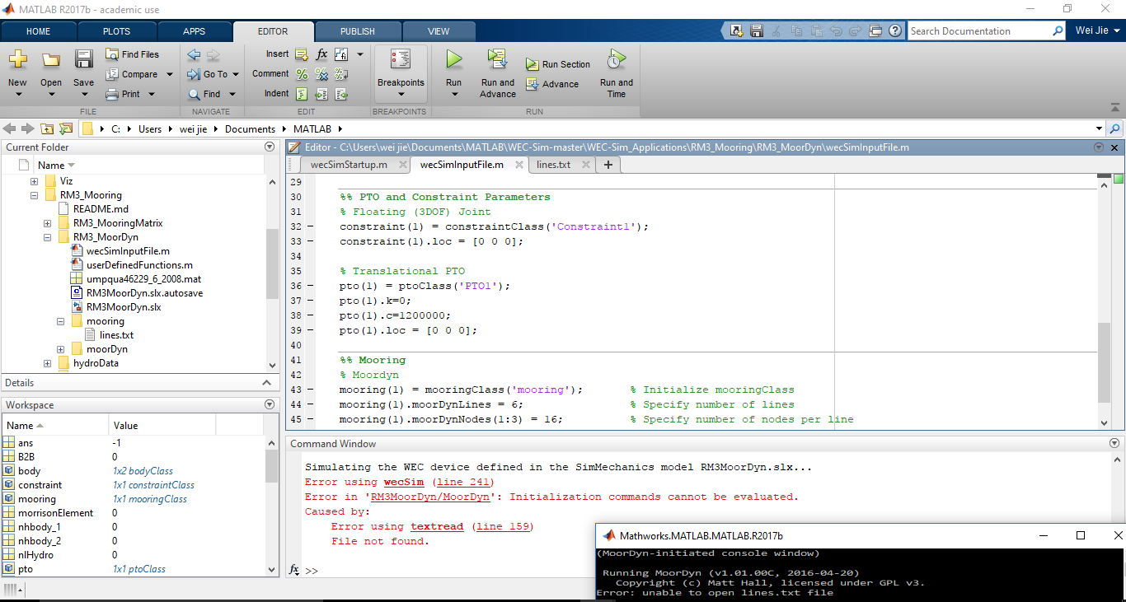Go up one folder level icon
This screenshot has width=1126, height=602.
(45, 129)
